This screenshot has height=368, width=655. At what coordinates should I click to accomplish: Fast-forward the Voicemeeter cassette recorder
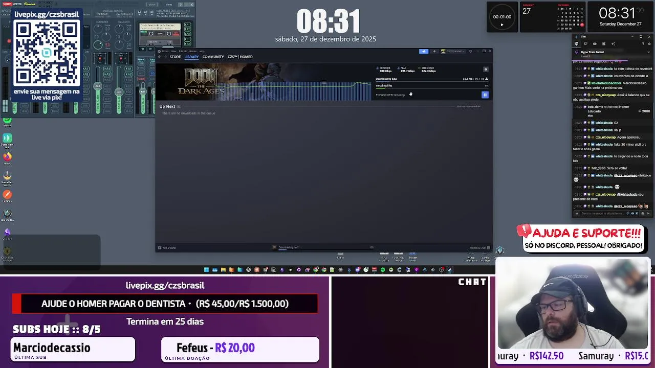tap(150, 49)
